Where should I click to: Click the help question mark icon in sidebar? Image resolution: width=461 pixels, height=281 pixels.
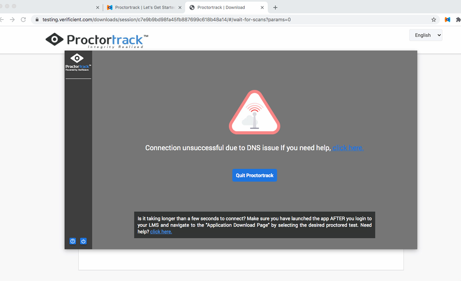(x=73, y=241)
